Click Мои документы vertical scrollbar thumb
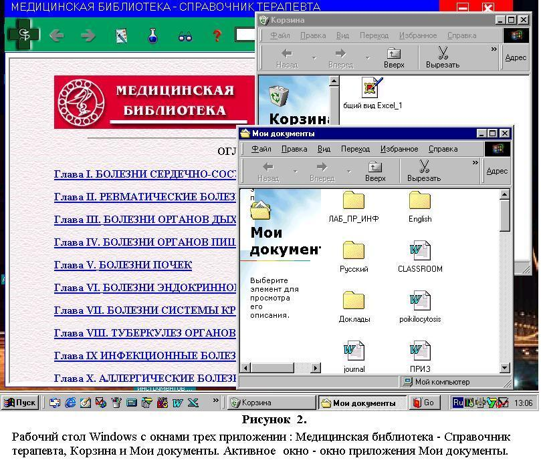Image resolution: width=541 pixels, height=460 pixels. tap(504, 216)
